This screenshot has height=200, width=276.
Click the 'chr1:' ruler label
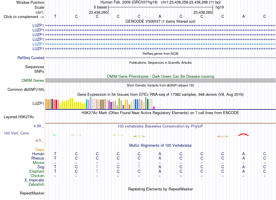click(x=40, y=12)
